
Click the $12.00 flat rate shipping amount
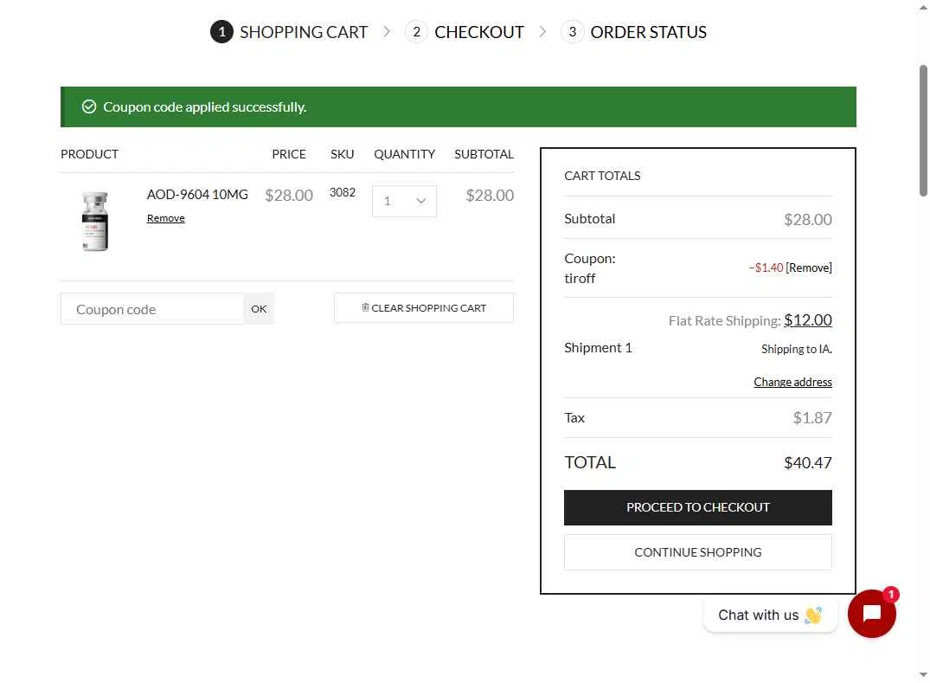[x=808, y=319]
